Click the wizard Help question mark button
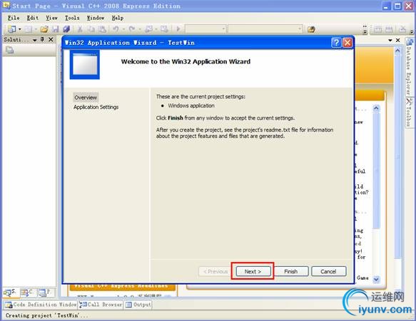The image size is (416, 321). click(x=336, y=43)
